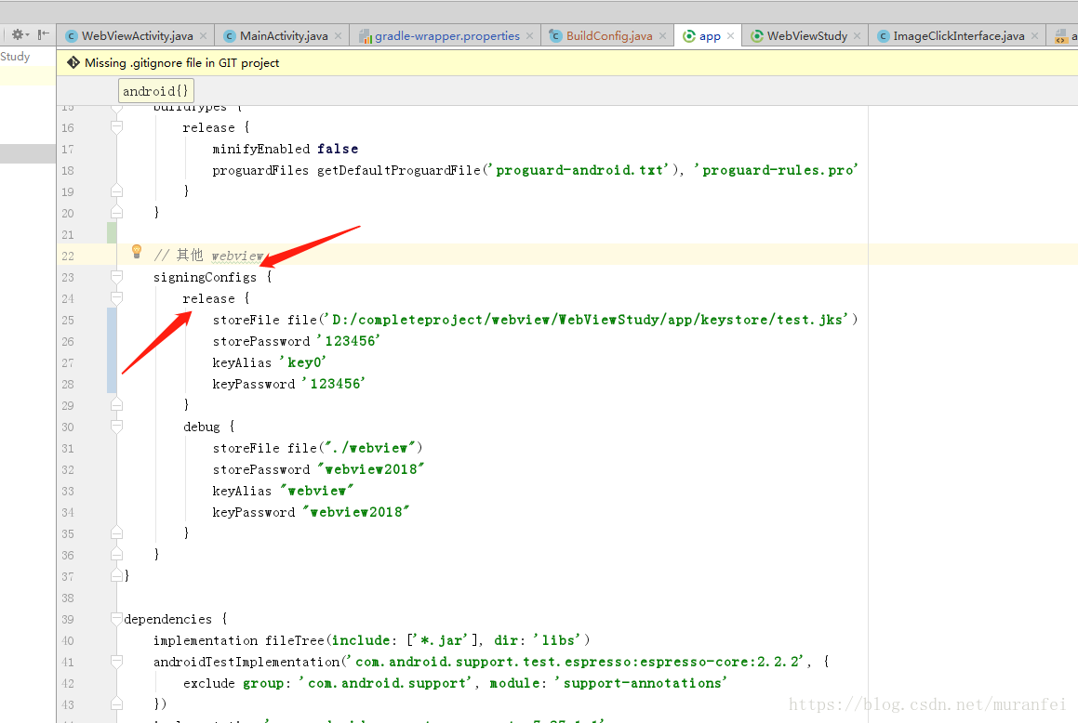The height and width of the screenshot is (723, 1078).
Task: Select the WebViewStudy tab
Action: 807,35
